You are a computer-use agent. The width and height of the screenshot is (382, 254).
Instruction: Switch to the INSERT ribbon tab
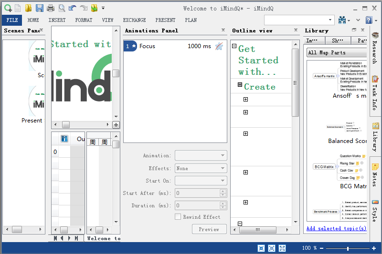(57, 20)
